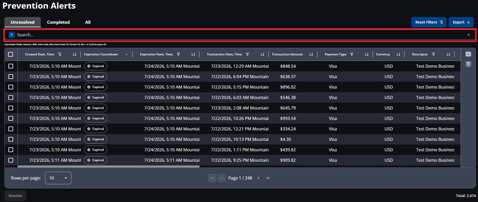The height and width of the screenshot is (202, 478).
Task: Click the 7/23/2026, 5:11 AM created date cell
Action: [55, 160]
